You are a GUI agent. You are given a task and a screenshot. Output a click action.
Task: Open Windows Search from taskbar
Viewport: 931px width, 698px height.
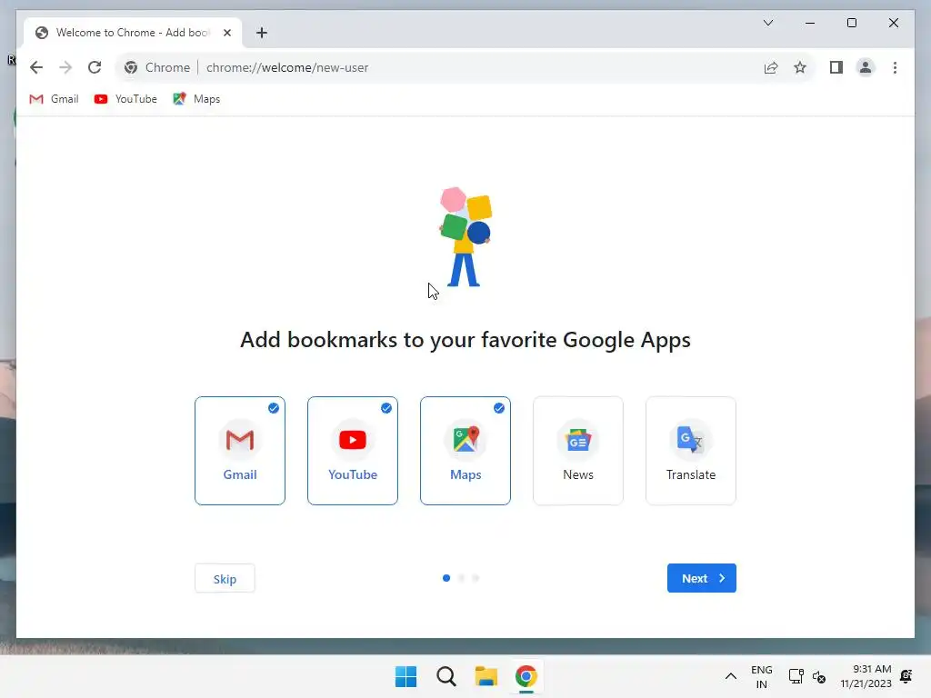point(446,676)
